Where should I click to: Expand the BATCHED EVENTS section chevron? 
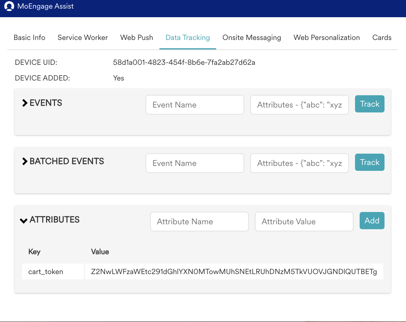pyautogui.click(x=25, y=161)
